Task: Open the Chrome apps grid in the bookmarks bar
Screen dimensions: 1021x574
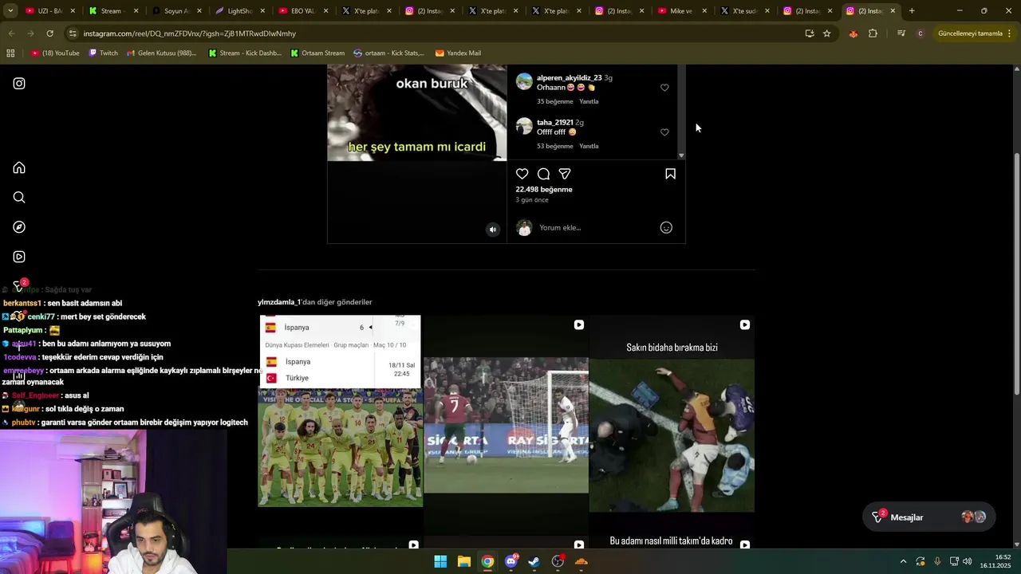Action: click(x=10, y=53)
